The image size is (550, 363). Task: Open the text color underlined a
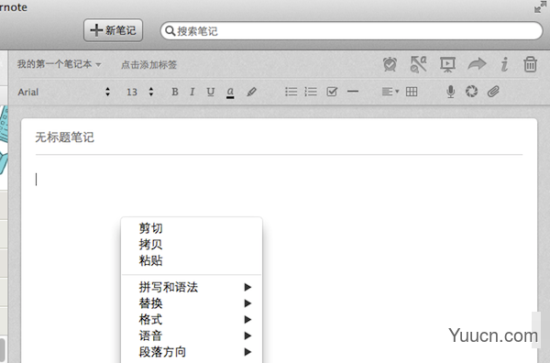(230, 93)
